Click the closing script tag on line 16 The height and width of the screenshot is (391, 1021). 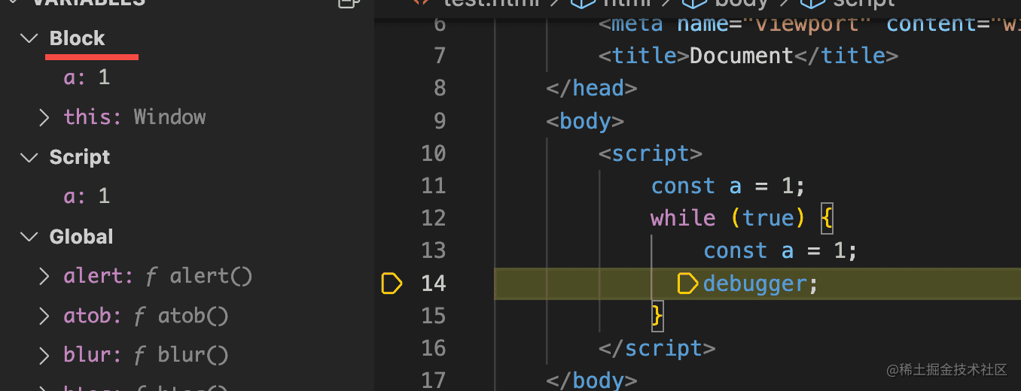(657, 348)
